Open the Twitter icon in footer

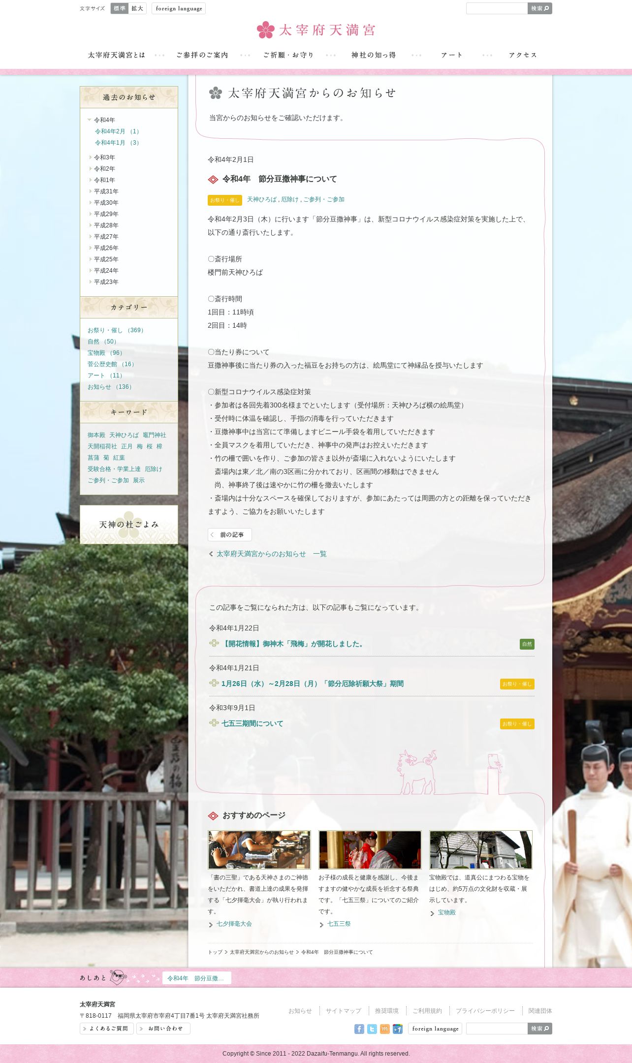[372, 1029]
